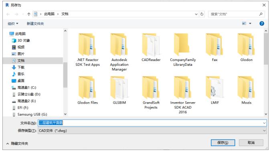This screenshot has width=271, height=152.
Task: Click the search magnifier icon
Action: (261, 14)
